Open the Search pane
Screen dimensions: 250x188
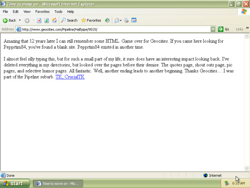(69, 20)
